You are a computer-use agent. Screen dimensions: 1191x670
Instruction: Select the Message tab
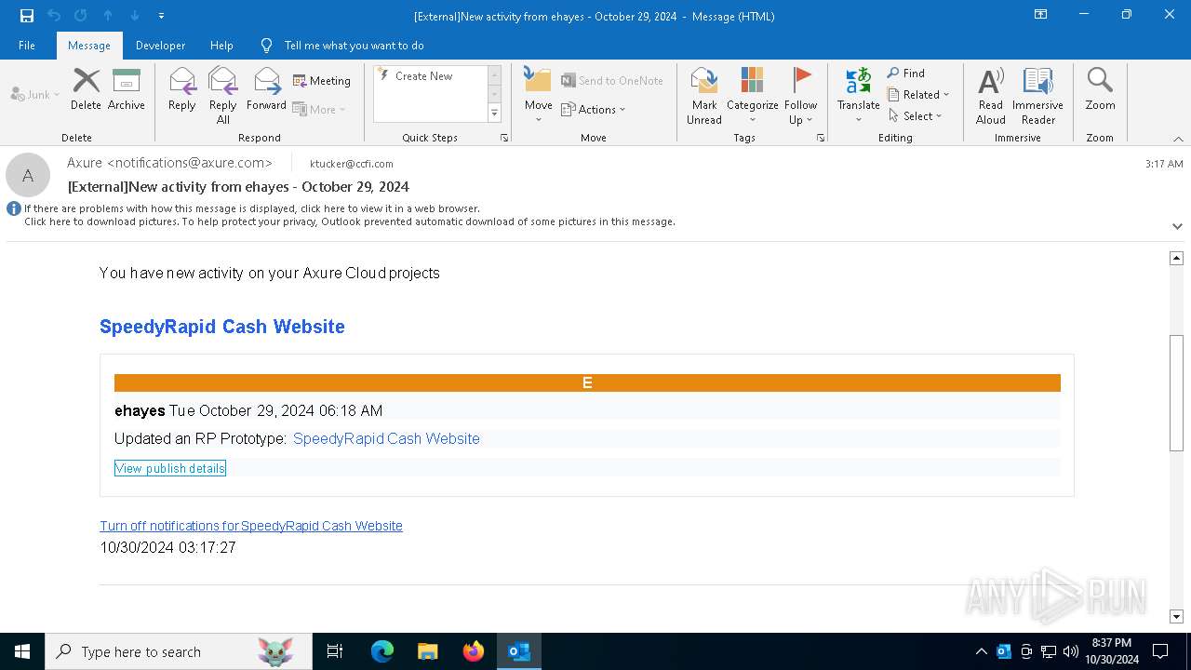(x=89, y=45)
